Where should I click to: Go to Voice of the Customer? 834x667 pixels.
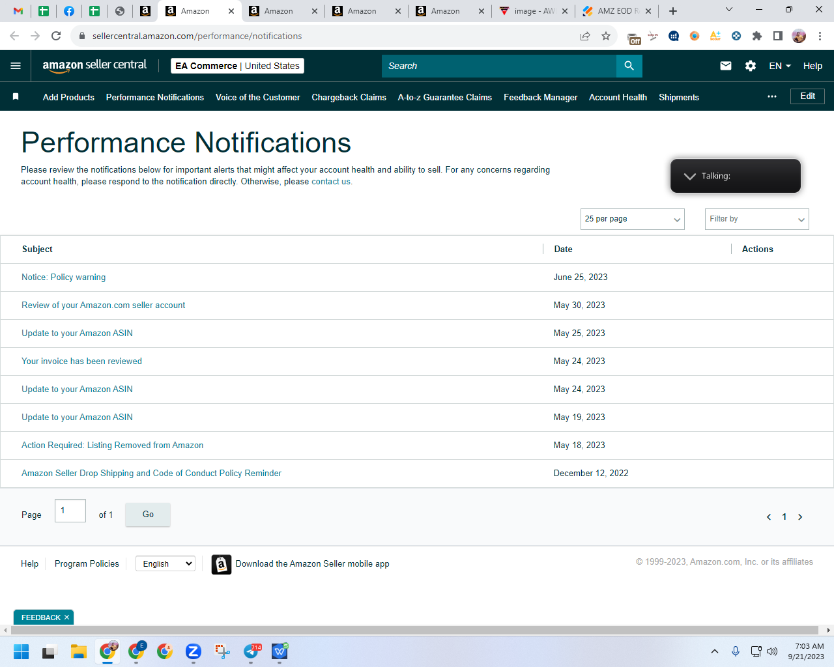pos(258,97)
